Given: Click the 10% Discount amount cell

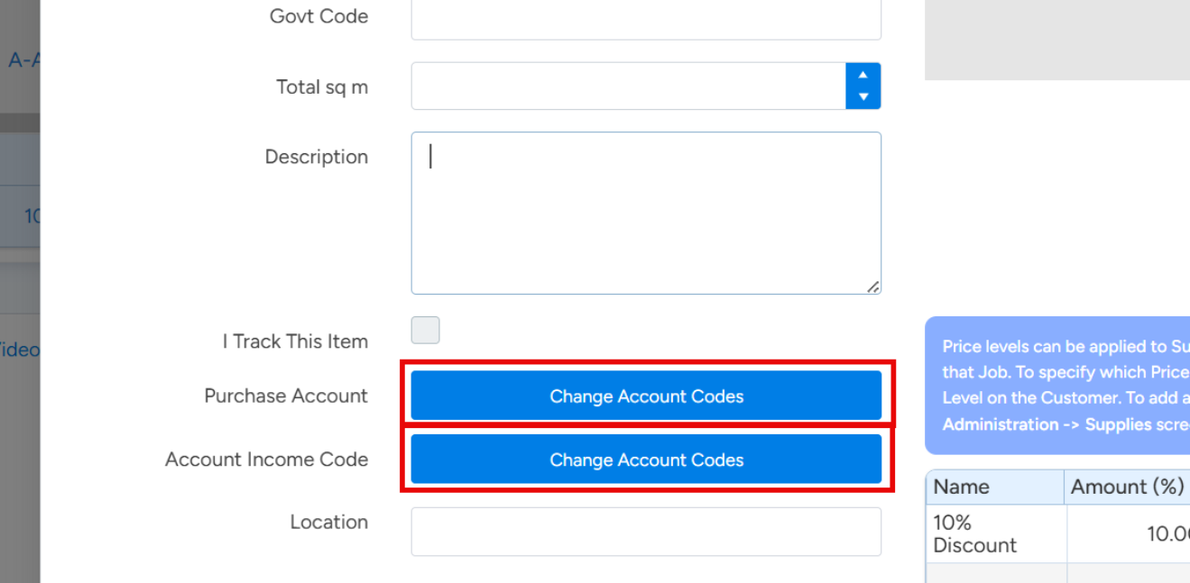Looking at the screenshot, I should 1130,533.
